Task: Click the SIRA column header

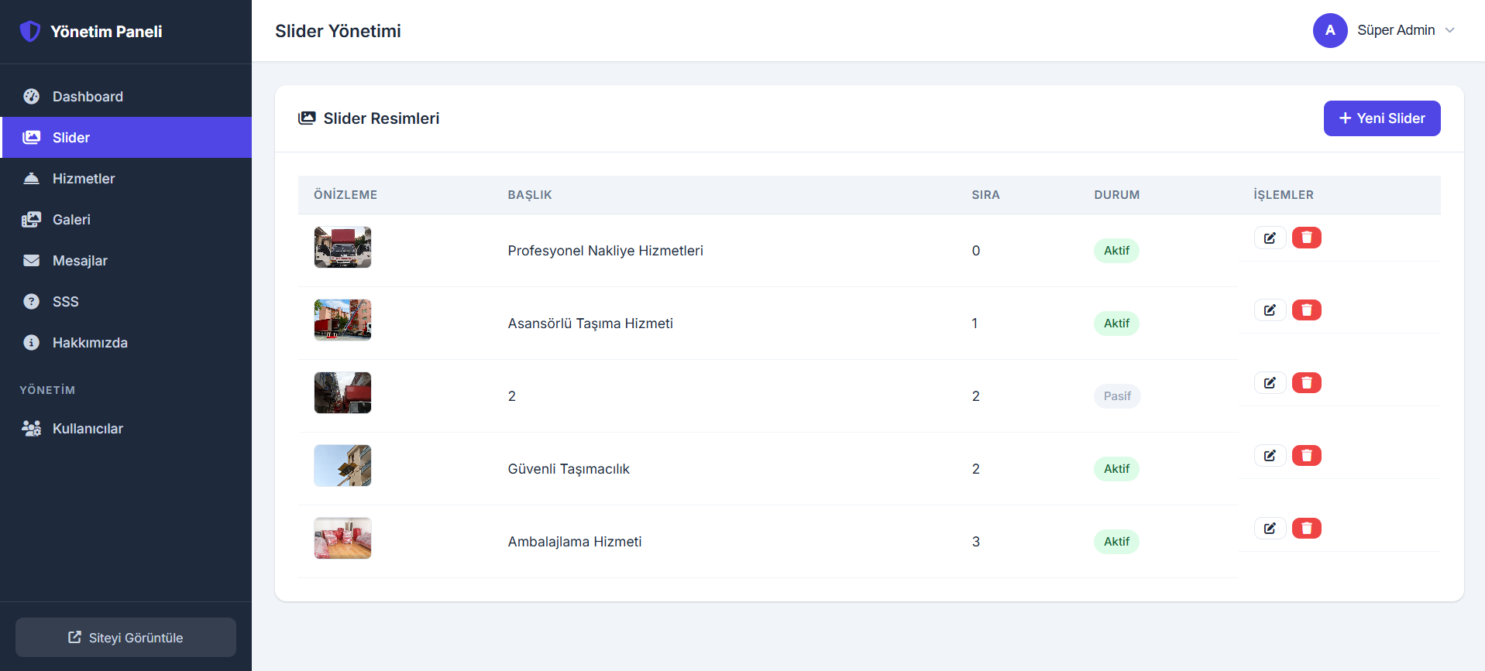Action: tap(985, 195)
